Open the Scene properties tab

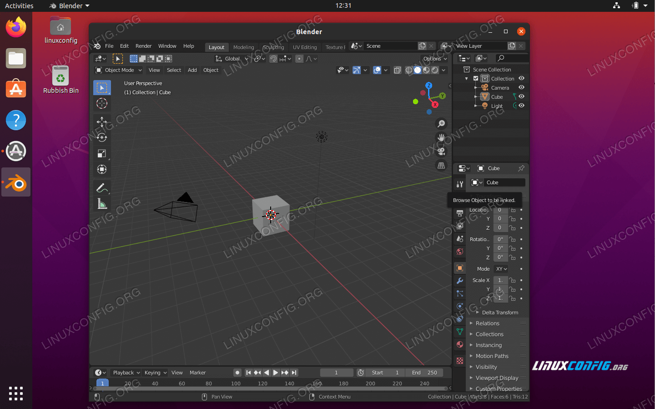pos(460,238)
